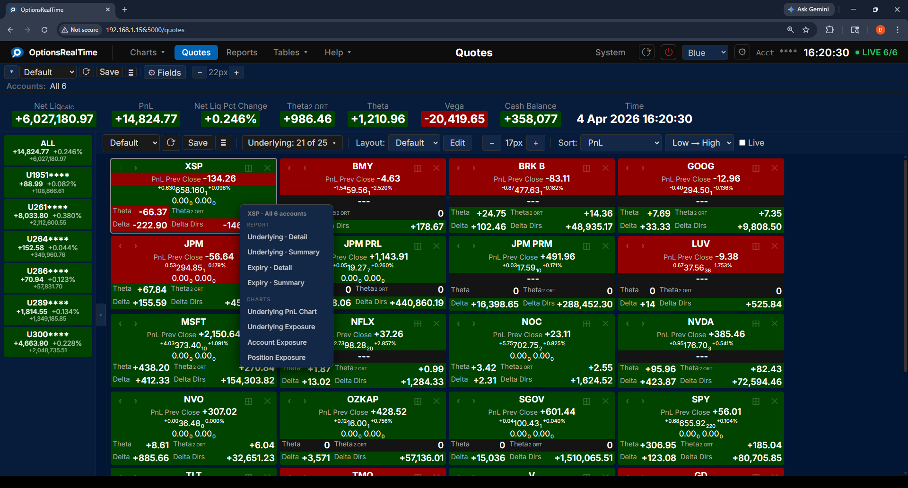Close the NVDA card
This screenshot has height=488, width=908.
click(775, 323)
